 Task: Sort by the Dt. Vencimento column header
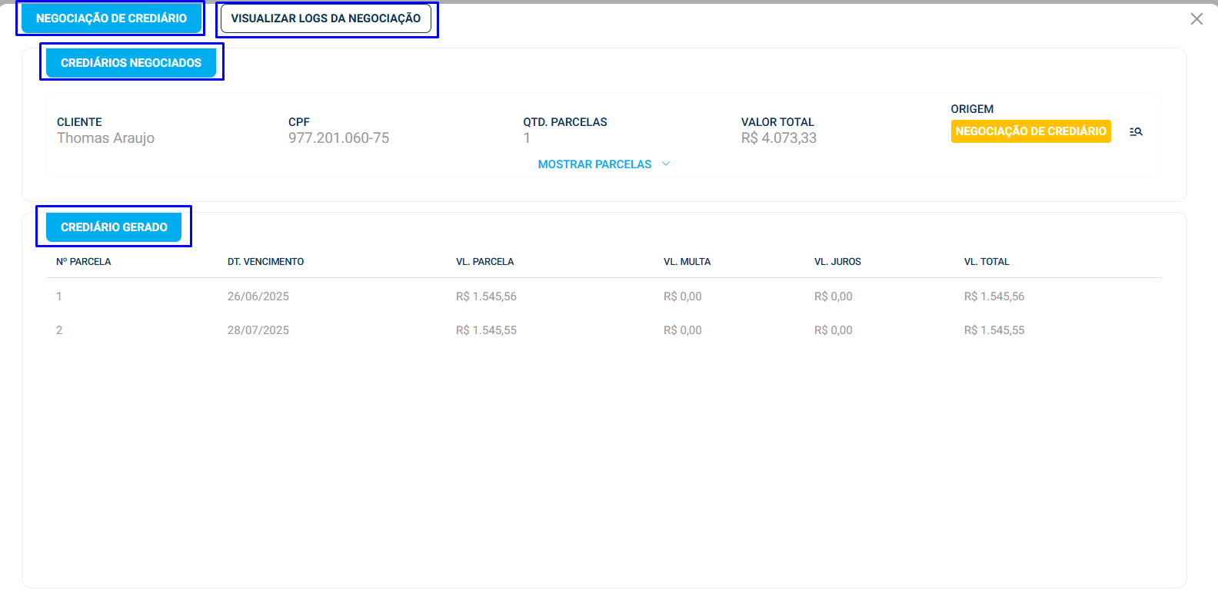tap(265, 262)
